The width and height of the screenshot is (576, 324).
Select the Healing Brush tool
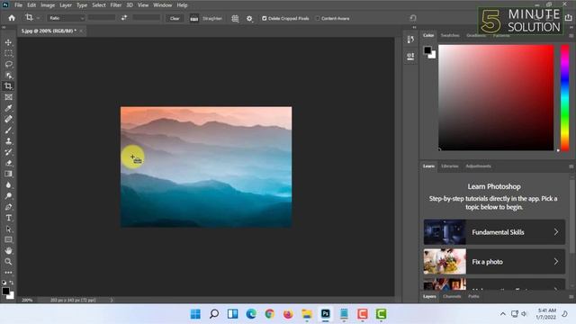(8, 119)
